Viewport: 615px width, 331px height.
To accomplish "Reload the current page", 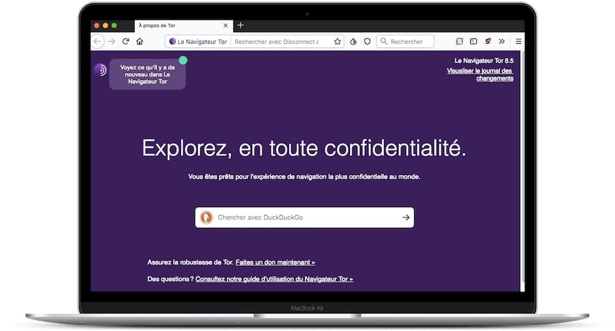I will [x=126, y=41].
